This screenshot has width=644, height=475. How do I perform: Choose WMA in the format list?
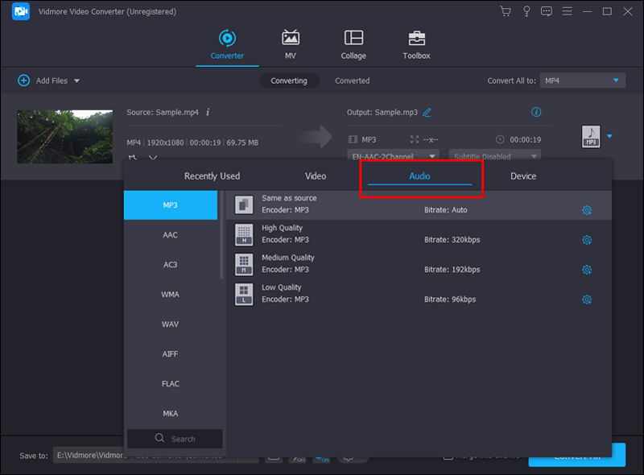[171, 294]
